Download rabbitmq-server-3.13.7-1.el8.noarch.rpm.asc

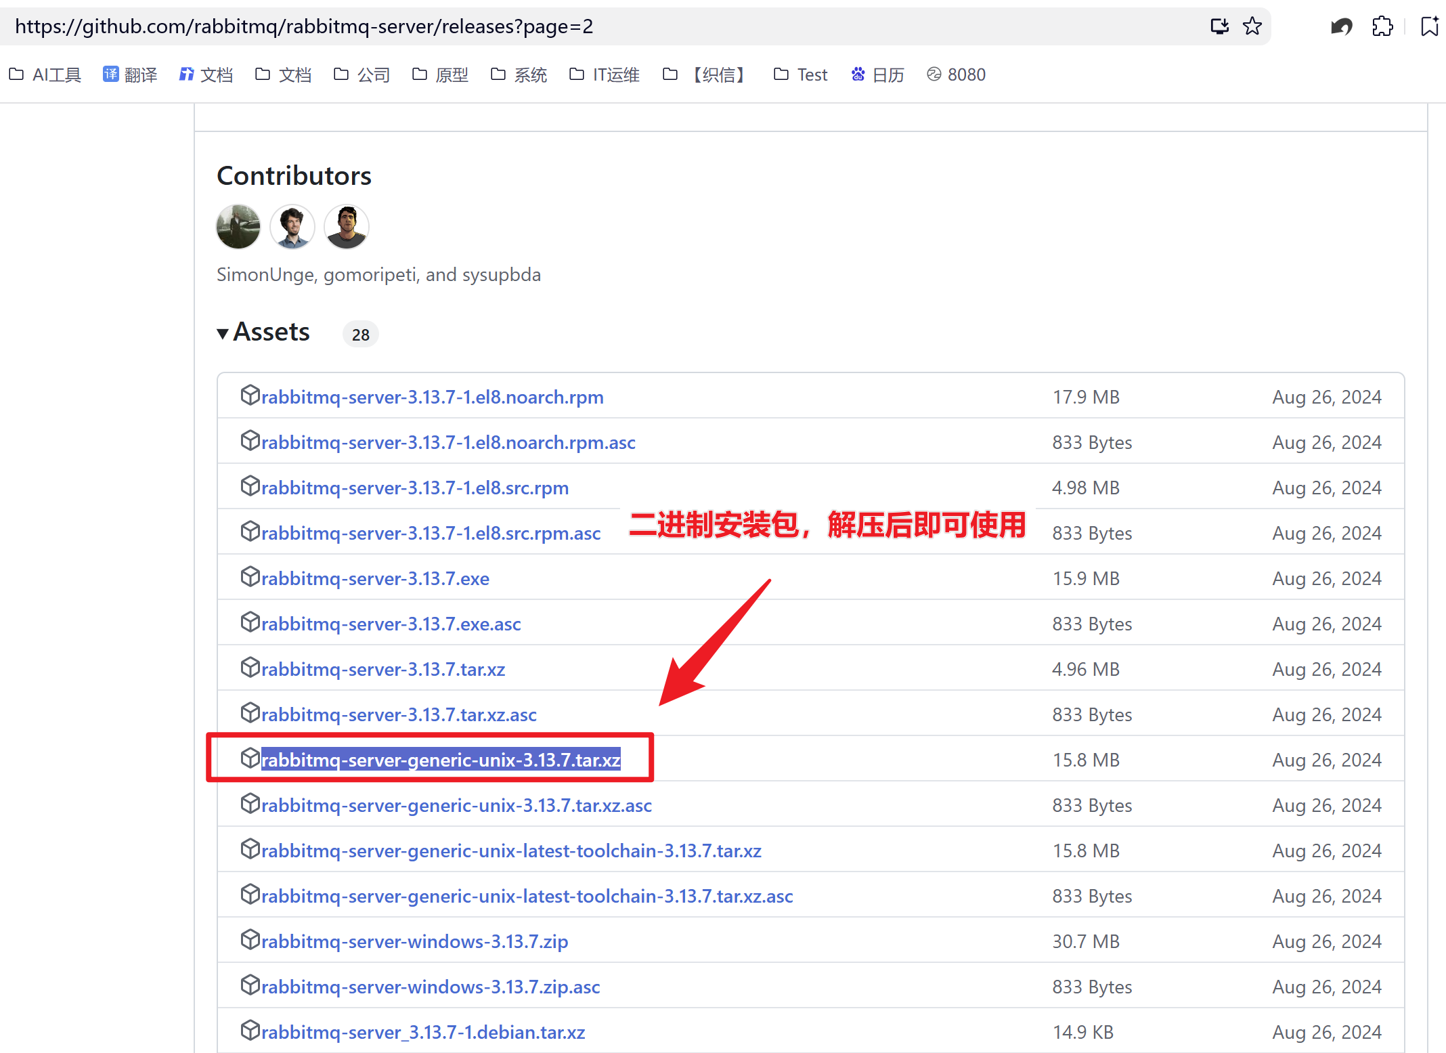[448, 442]
